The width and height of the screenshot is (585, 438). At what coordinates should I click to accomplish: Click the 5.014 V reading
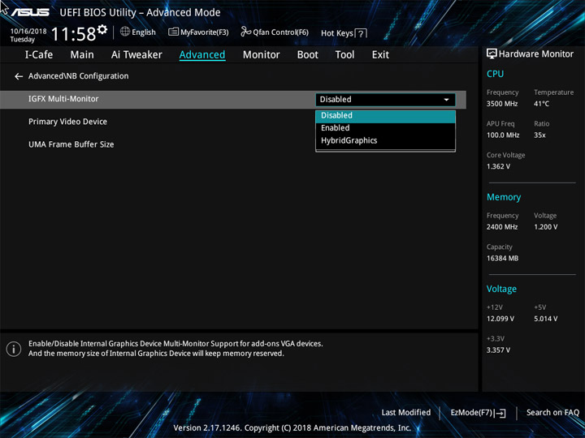click(x=546, y=319)
